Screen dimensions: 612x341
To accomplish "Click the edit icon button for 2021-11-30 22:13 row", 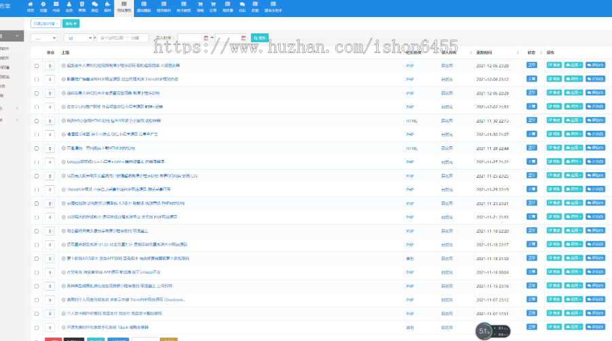I will (554, 120).
